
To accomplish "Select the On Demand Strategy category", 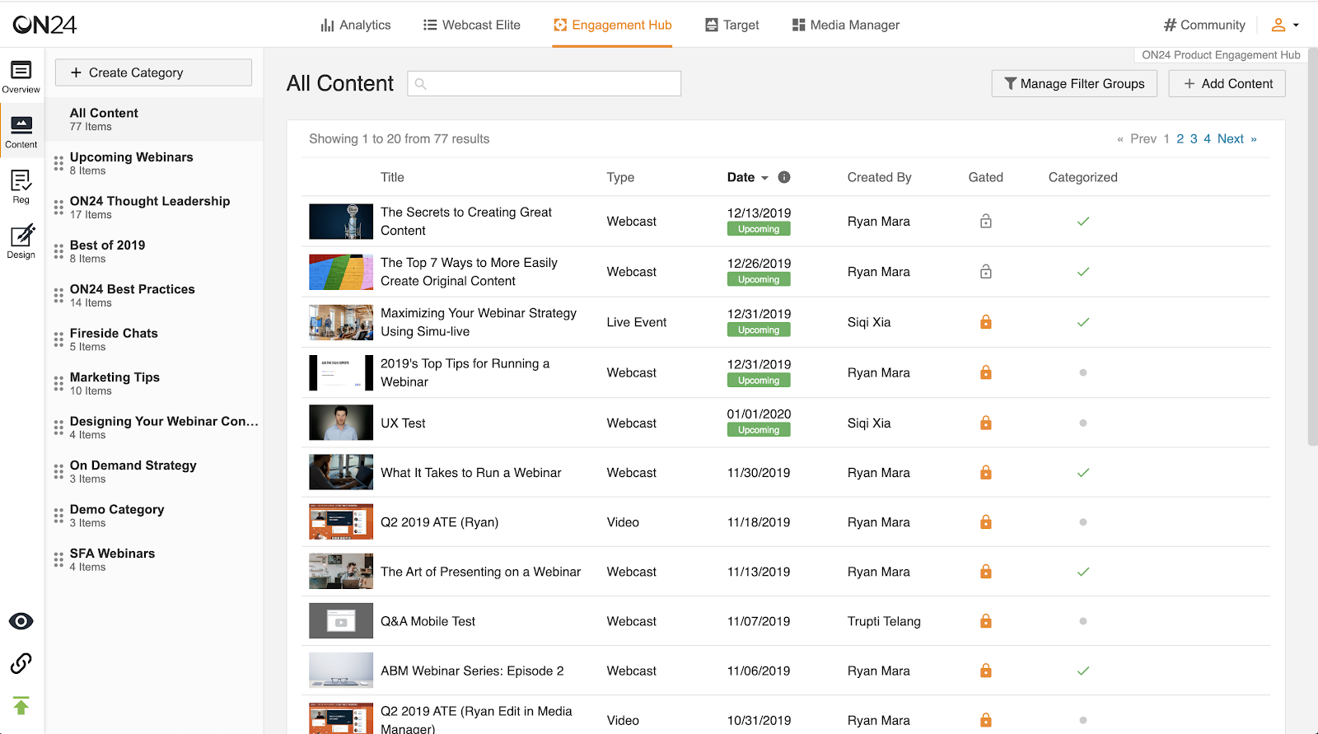I will coord(154,471).
